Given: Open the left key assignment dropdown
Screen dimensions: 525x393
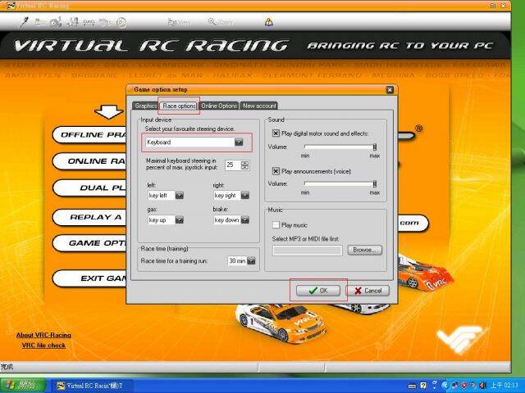Looking at the screenshot, I should pyautogui.click(x=180, y=195).
